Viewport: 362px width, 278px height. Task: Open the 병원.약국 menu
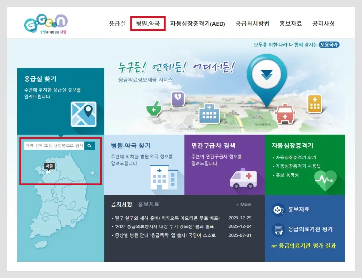[x=148, y=23]
